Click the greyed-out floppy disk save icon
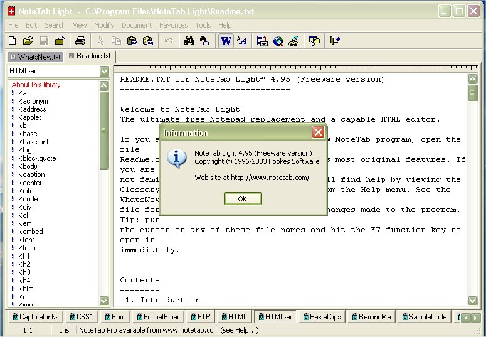The width and height of the screenshot is (486, 337). [44, 41]
